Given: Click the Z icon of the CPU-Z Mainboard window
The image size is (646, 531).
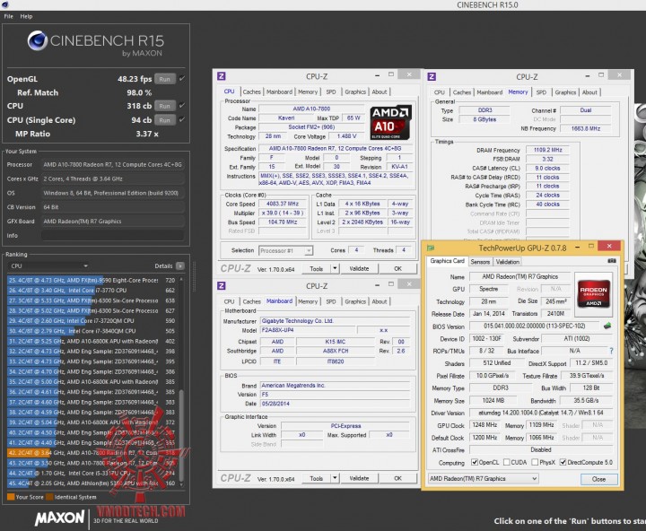Looking at the screenshot, I should pyautogui.click(x=222, y=286).
